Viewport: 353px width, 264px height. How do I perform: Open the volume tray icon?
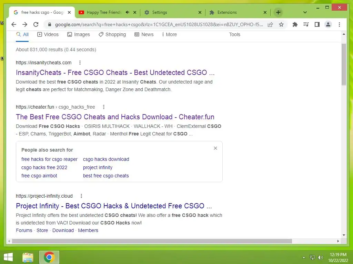click(x=321, y=257)
